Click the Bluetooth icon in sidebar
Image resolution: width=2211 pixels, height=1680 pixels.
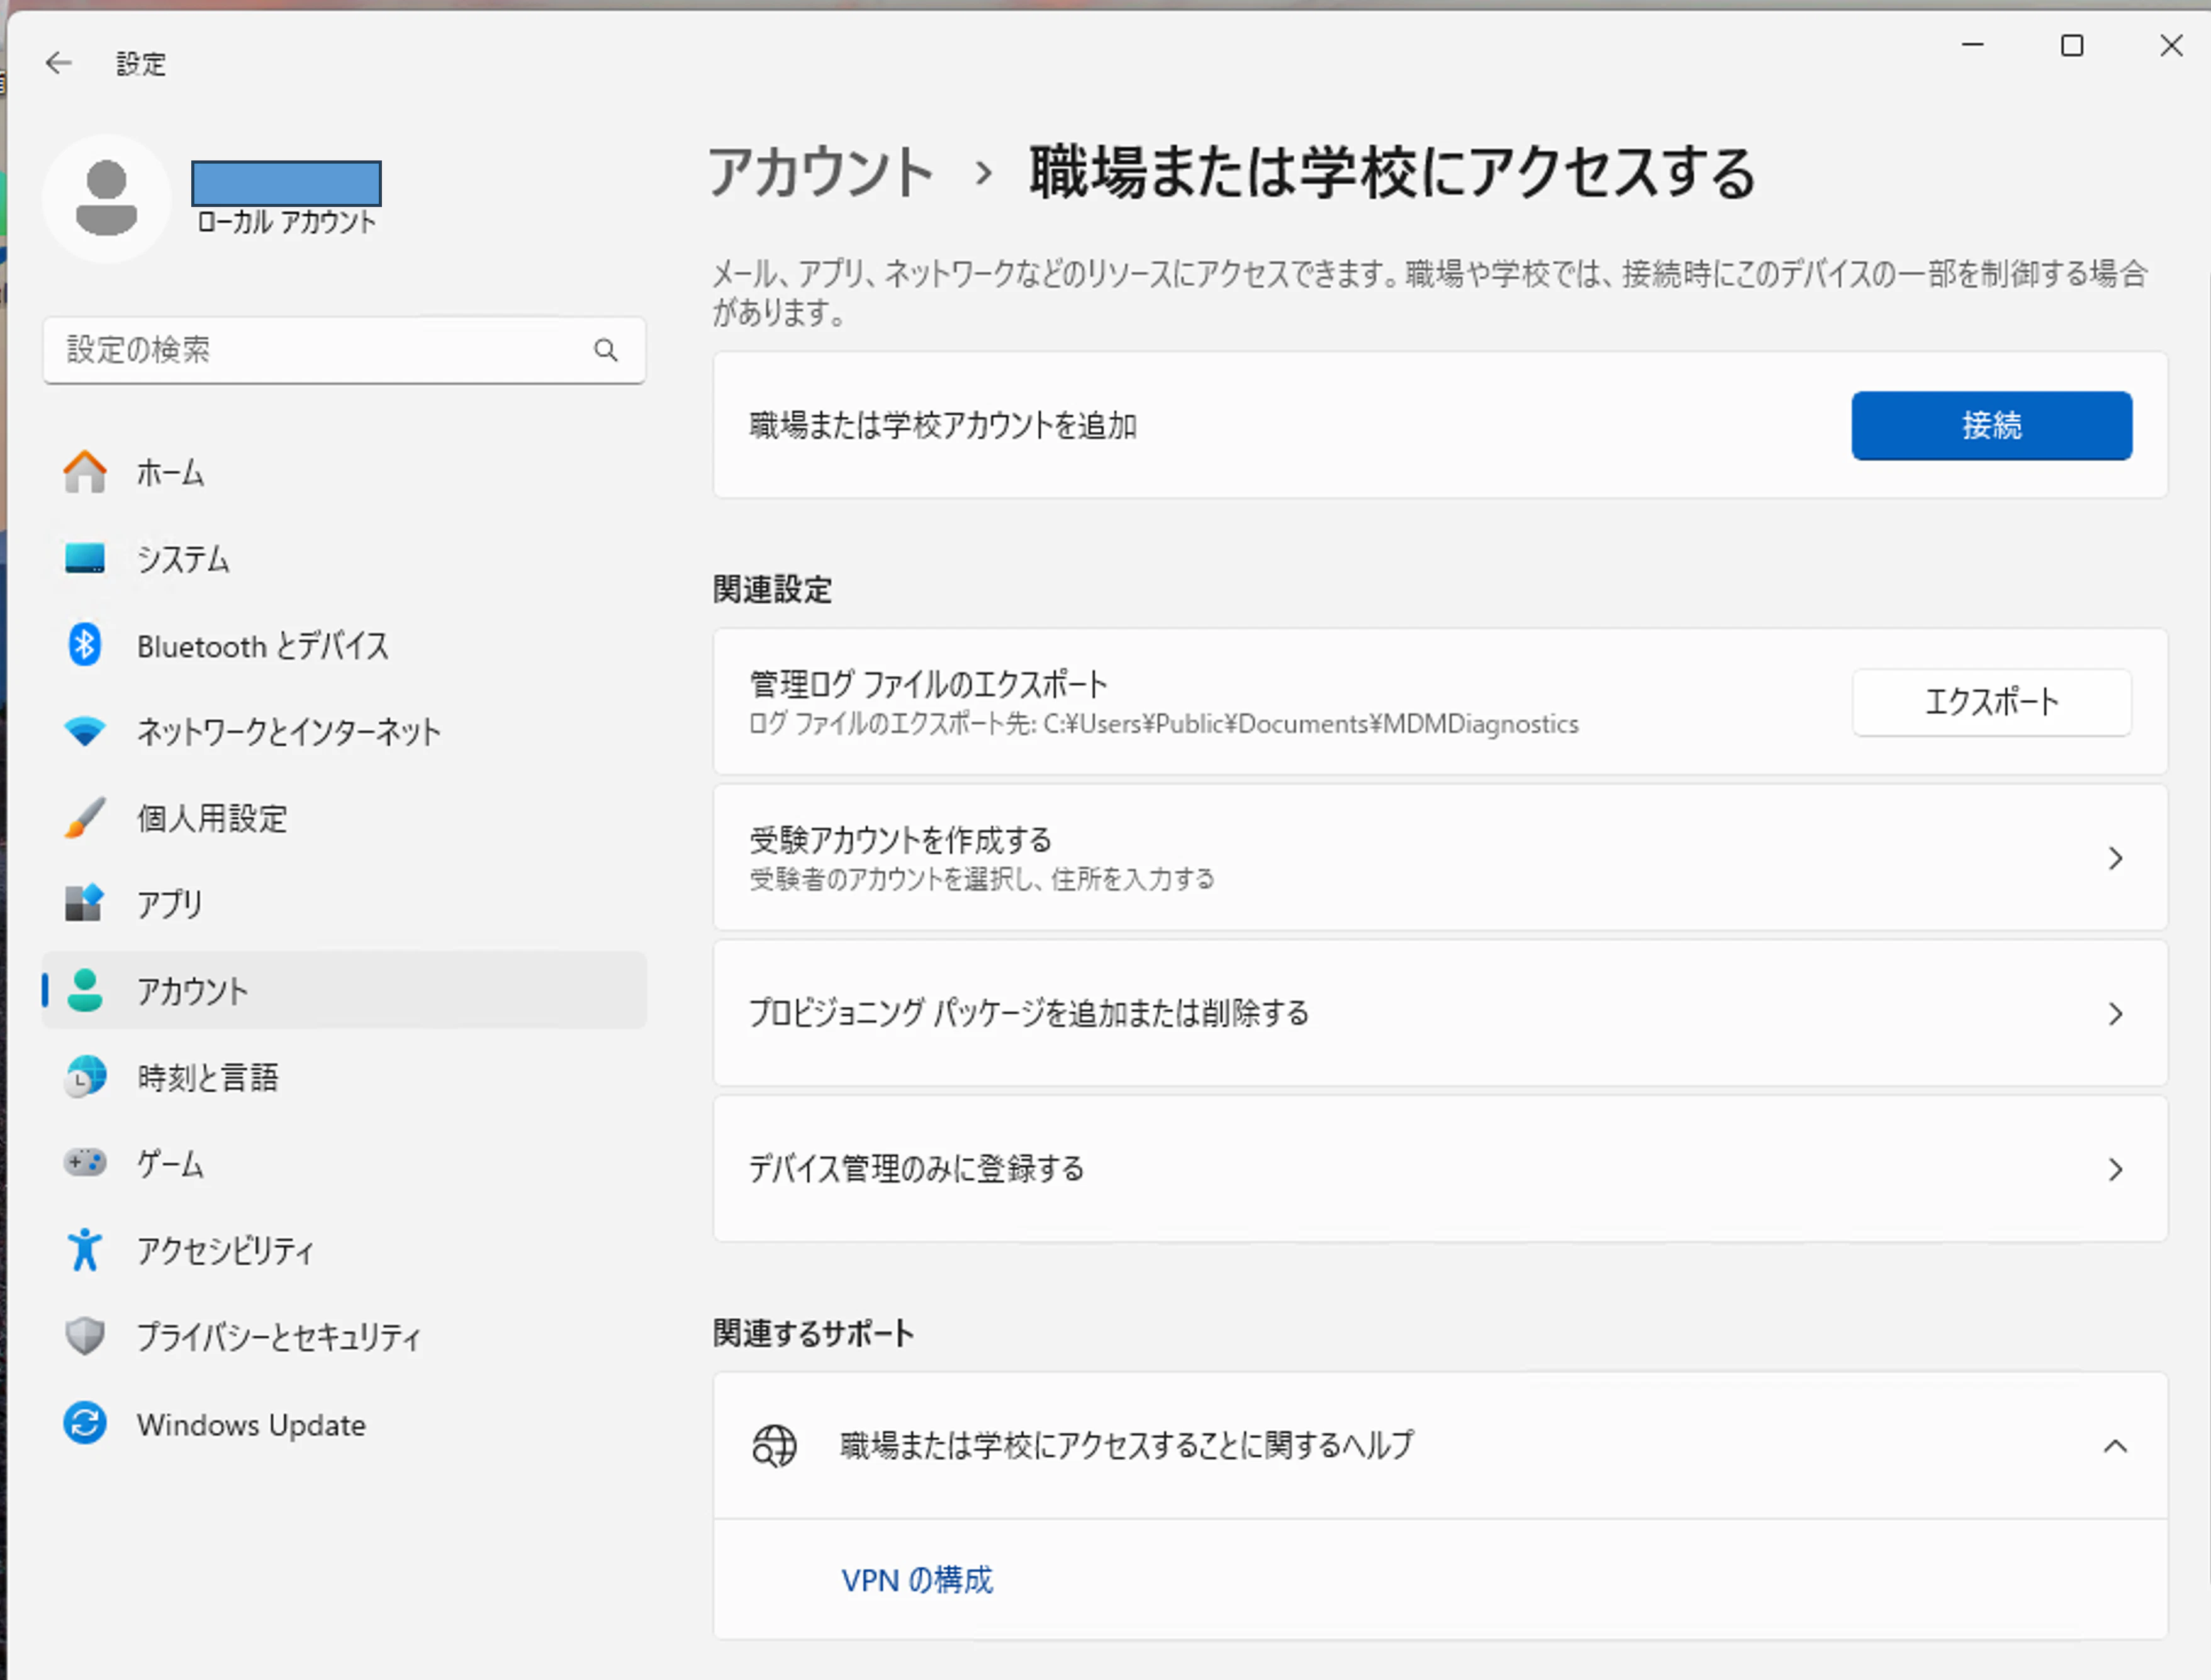[85, 645]
